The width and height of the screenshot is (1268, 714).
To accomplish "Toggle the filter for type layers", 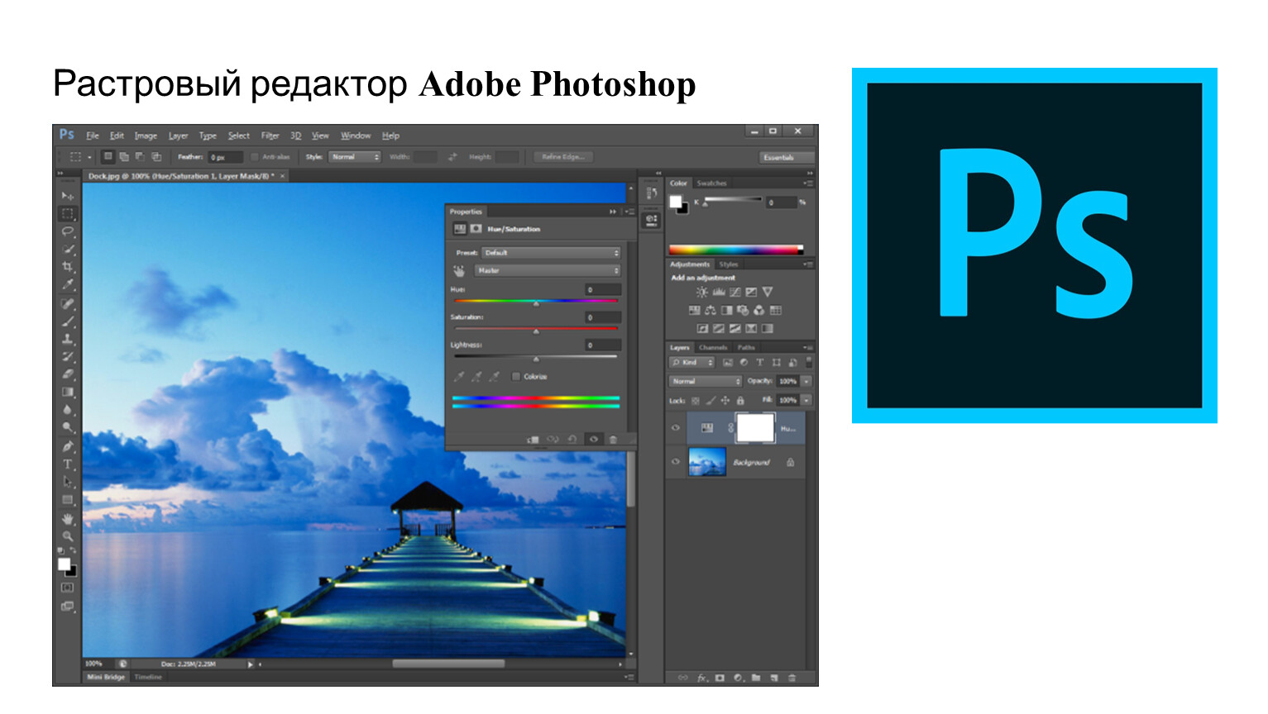I will pos(760,362).
